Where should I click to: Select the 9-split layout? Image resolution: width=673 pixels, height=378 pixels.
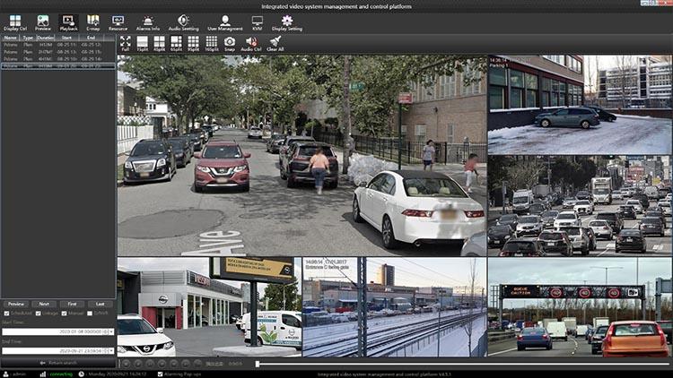click(193, 43)
